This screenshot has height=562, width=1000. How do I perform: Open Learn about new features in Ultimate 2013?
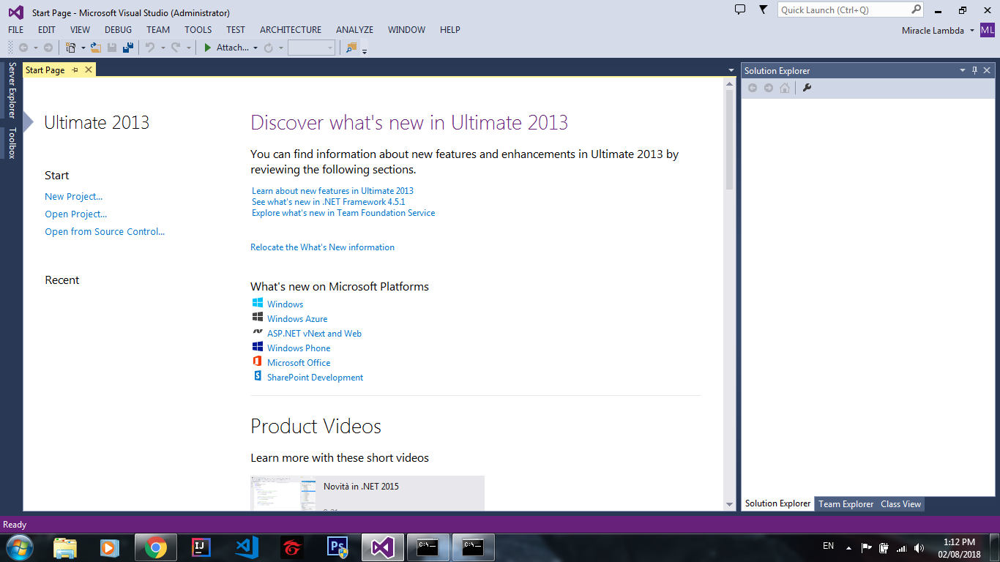(x=332, y=190)
